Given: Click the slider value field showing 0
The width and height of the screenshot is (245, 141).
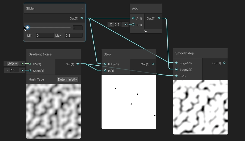Looking at the screenshot, I should 78,28.
